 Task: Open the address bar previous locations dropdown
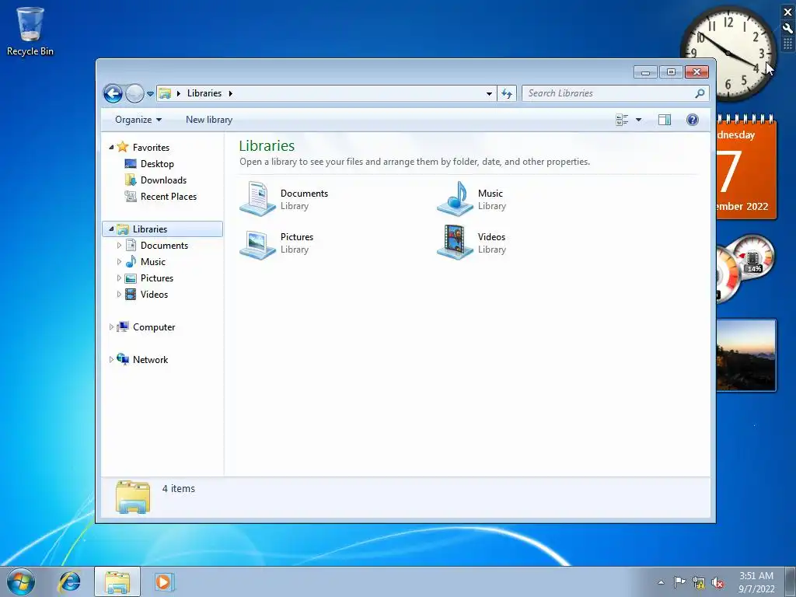489,93
